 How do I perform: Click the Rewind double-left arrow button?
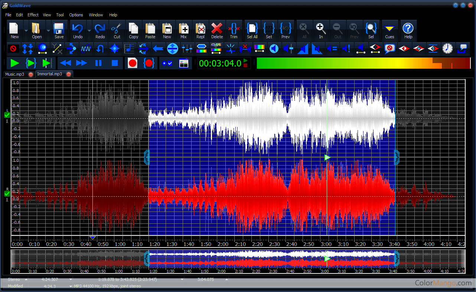click(x=66, y=63)
